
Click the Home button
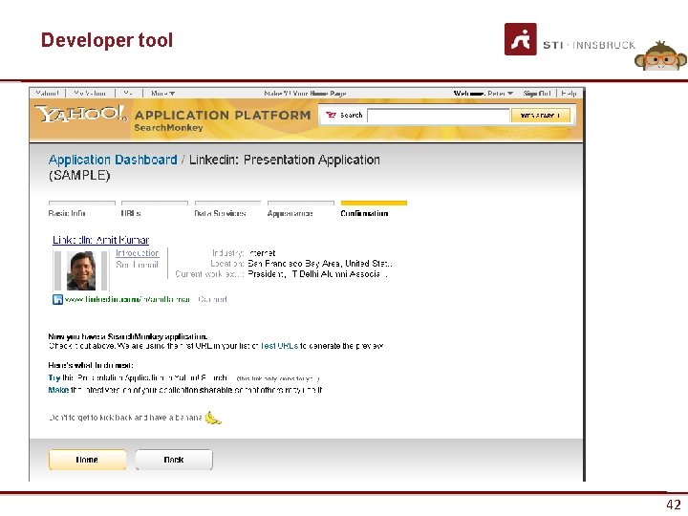pos(87,460)
